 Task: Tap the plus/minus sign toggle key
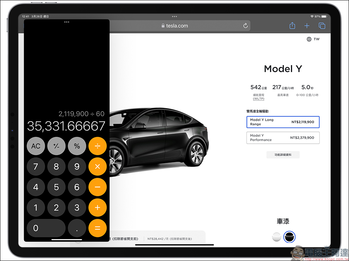click(56, 146)
